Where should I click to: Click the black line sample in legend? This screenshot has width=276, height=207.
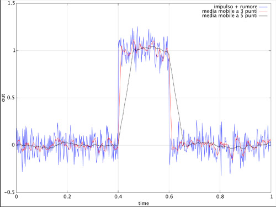[263, 16]
